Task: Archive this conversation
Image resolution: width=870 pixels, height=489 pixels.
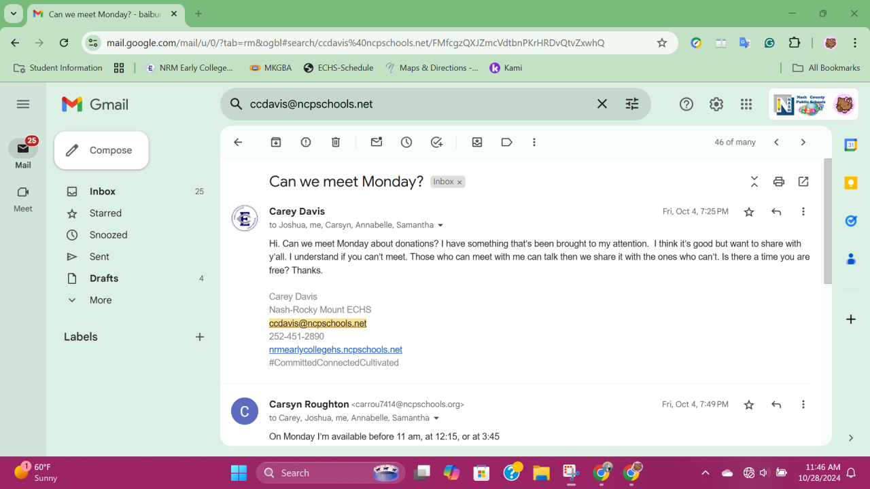Action: pyautogui.click(x=276, y=142)
